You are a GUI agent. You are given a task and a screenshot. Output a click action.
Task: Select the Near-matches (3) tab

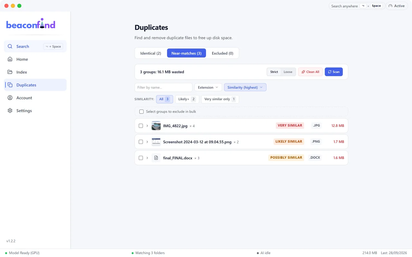pyautogui.click(x=186, y=53)
